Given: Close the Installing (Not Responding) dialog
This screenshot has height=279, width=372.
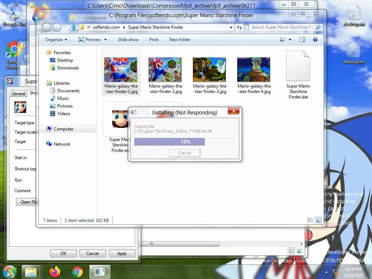Looking at the screenshot, I should (234, 111).
